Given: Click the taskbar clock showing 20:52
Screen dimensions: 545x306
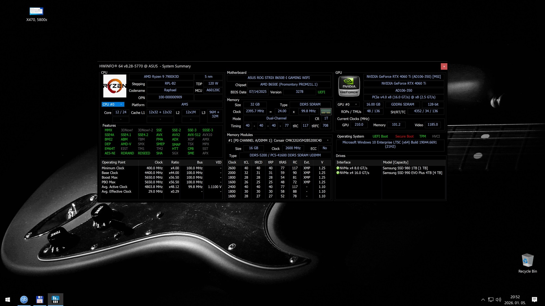Looking at the screenshot, I should pyautogui.click(x=515, y=300).
